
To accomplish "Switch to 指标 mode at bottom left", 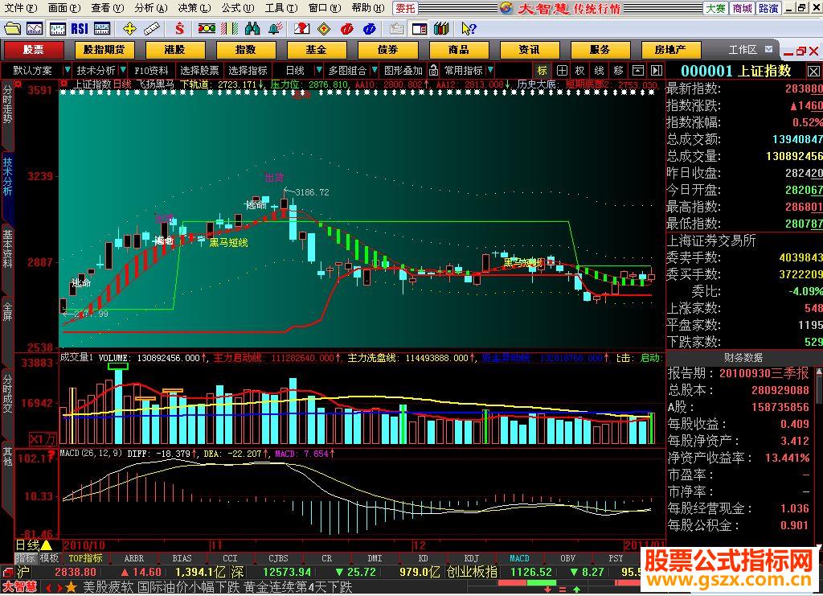I will (26, 557).
